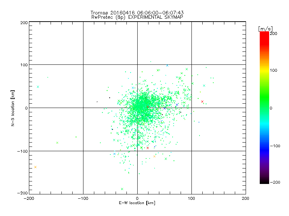The height and width of the screenshot is (216, 289).
Task: Select the red X marker right of the 100 km line
Action: pyautogui.click(x=202, y=102)
